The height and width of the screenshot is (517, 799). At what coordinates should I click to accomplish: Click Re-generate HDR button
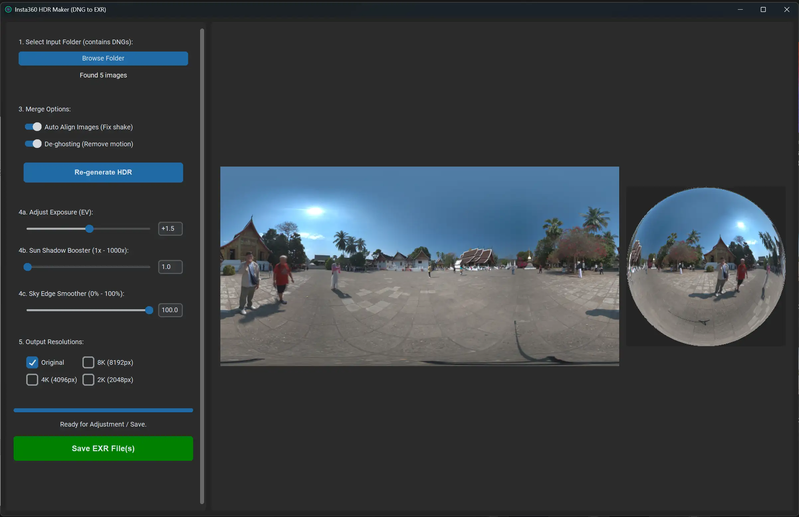pyautogui.click(x=103, y=173)
